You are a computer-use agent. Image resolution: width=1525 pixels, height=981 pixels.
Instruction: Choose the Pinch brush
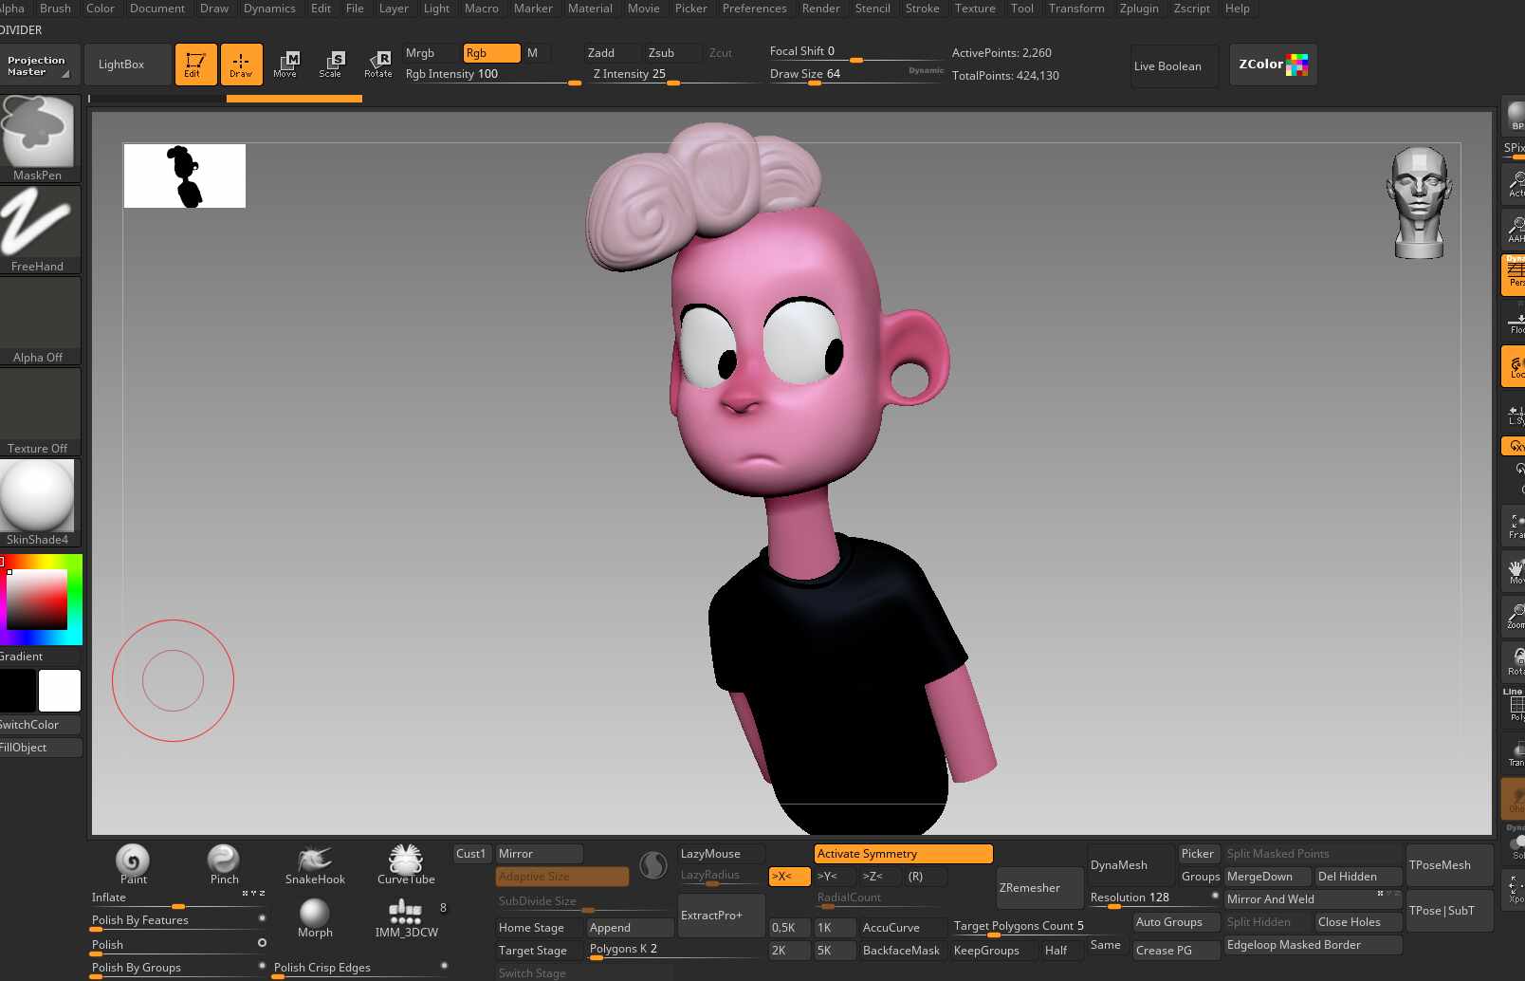click(224, 865)
